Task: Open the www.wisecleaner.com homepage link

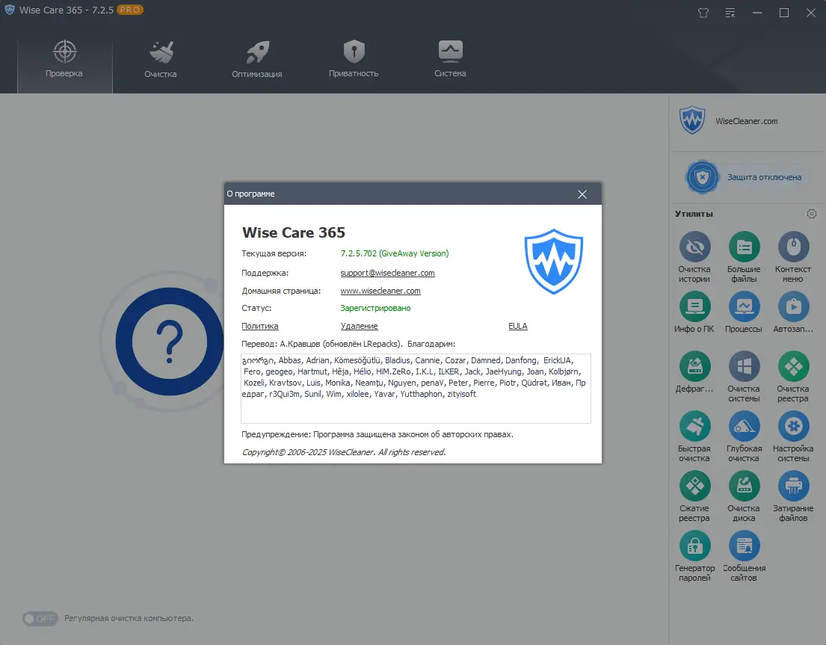Action: point(380,291)
